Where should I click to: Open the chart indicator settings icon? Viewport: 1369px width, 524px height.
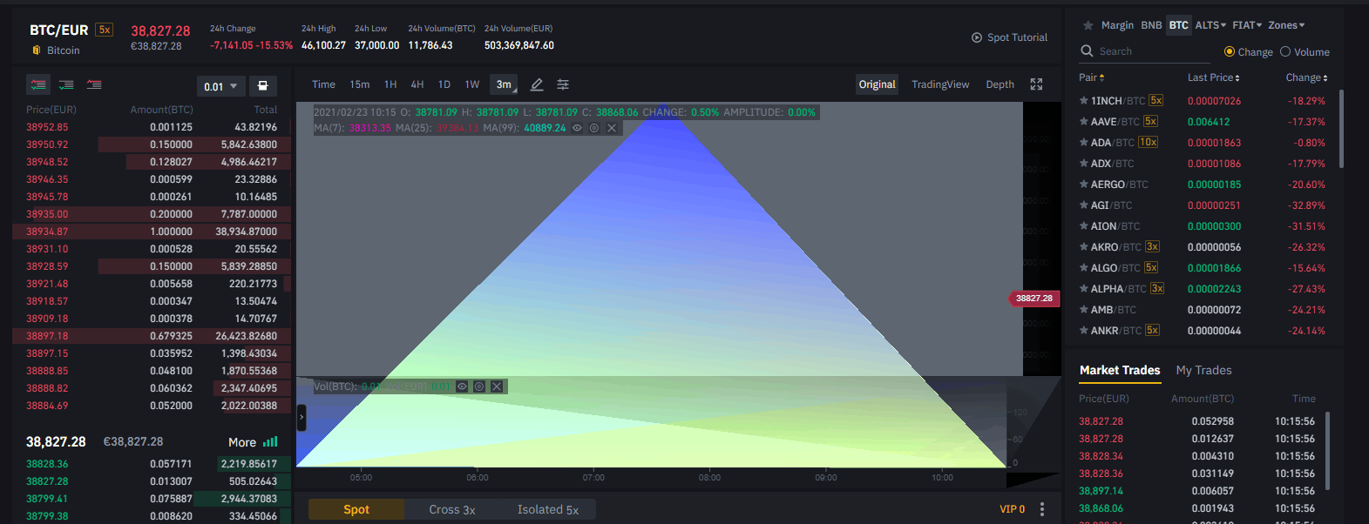(x=563, y=84)
